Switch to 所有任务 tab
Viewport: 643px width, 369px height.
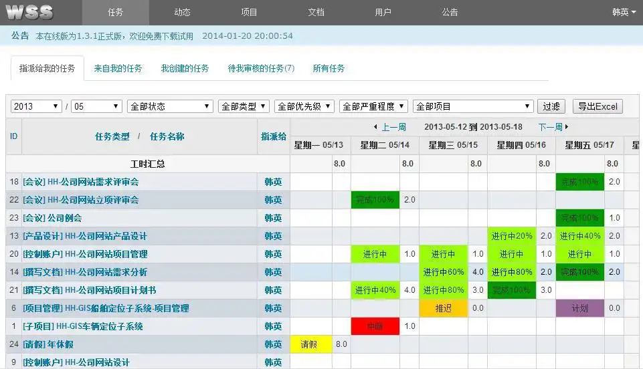click(329, 68)
